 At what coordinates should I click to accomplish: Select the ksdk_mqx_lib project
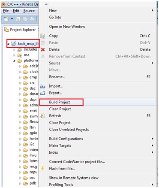25,43
